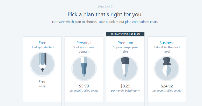
Task: Click the Premium plan marker icon
Action: tap(125, 69)
